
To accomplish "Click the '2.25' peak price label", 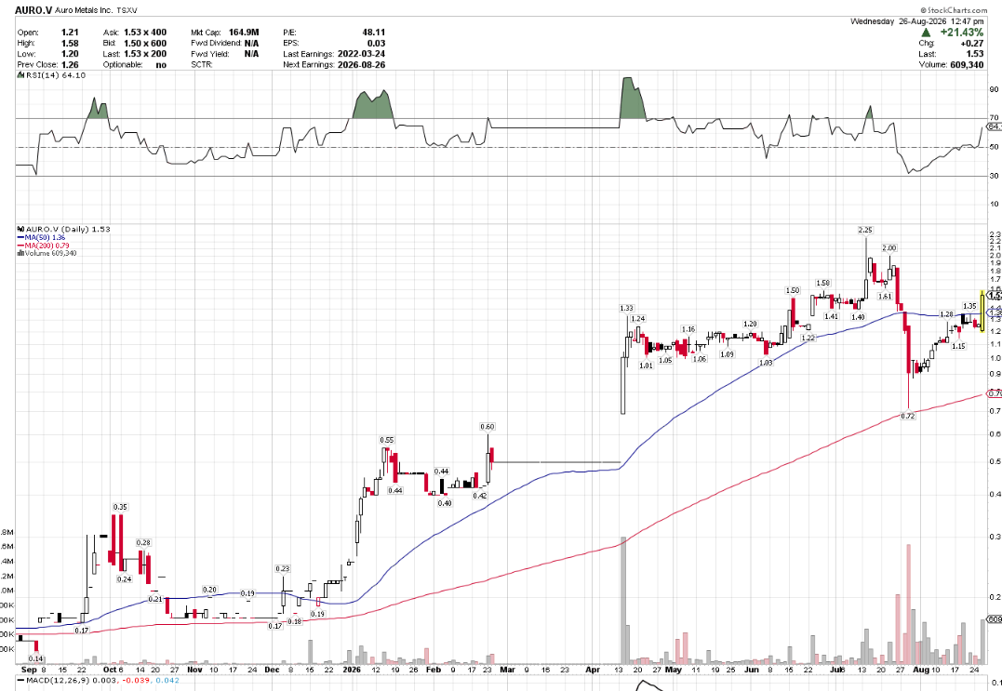I will [865, 230].
